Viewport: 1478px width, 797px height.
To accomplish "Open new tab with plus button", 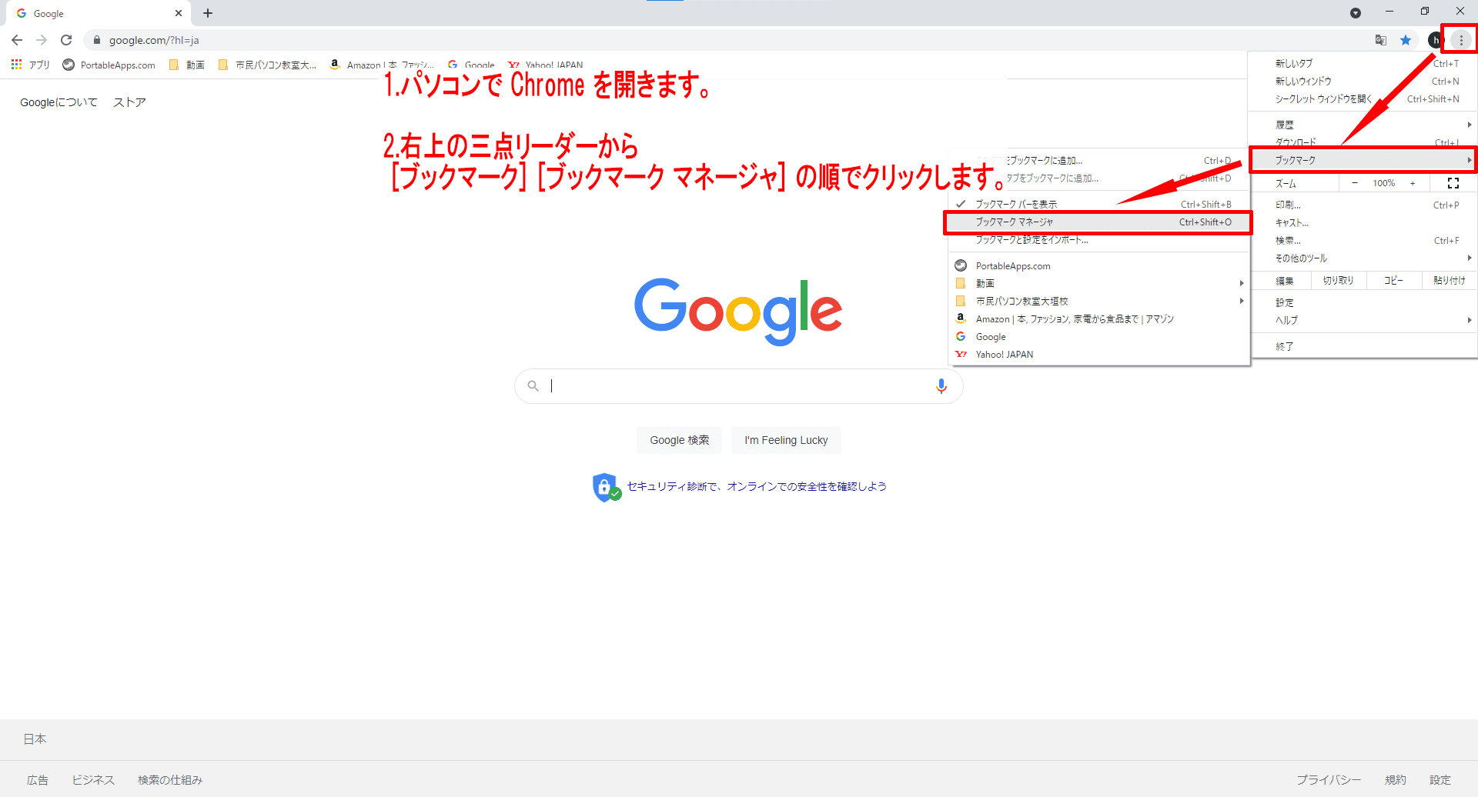I will tap(208, 13).
